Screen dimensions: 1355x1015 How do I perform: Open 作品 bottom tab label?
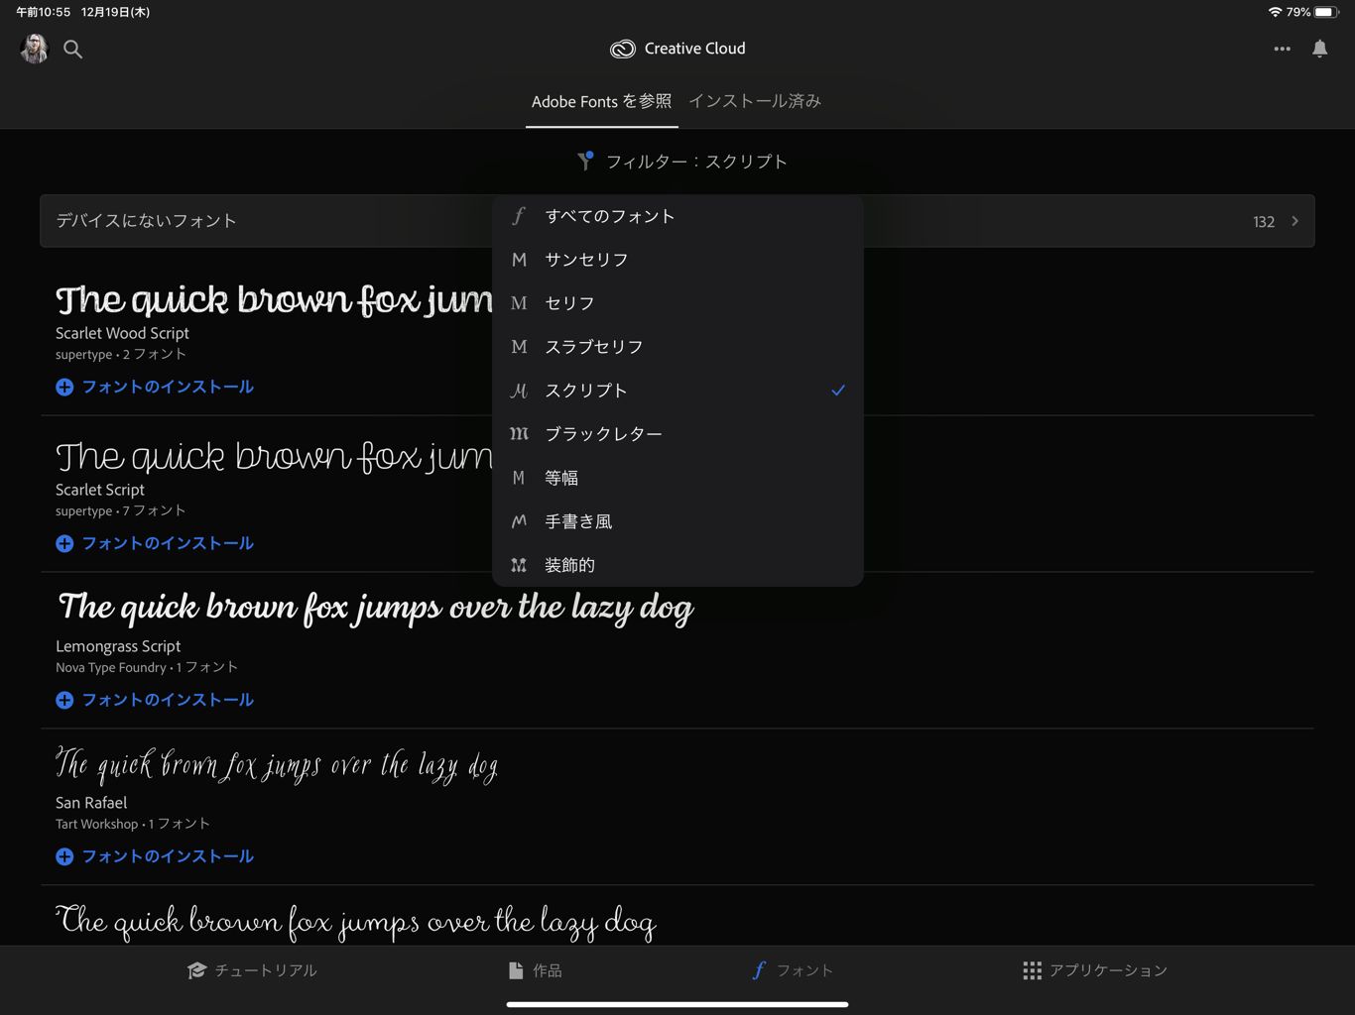(x=548, y=970)
